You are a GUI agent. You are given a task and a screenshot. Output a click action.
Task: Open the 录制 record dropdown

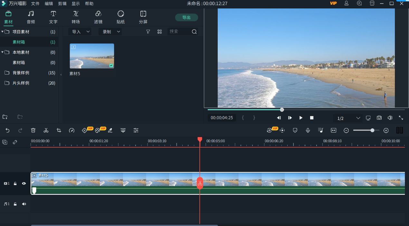tap(110, 32)
